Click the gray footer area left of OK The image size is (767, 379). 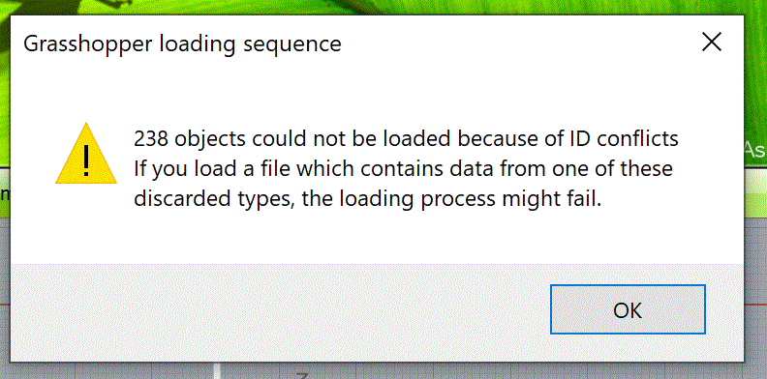(x=279, y=312)
